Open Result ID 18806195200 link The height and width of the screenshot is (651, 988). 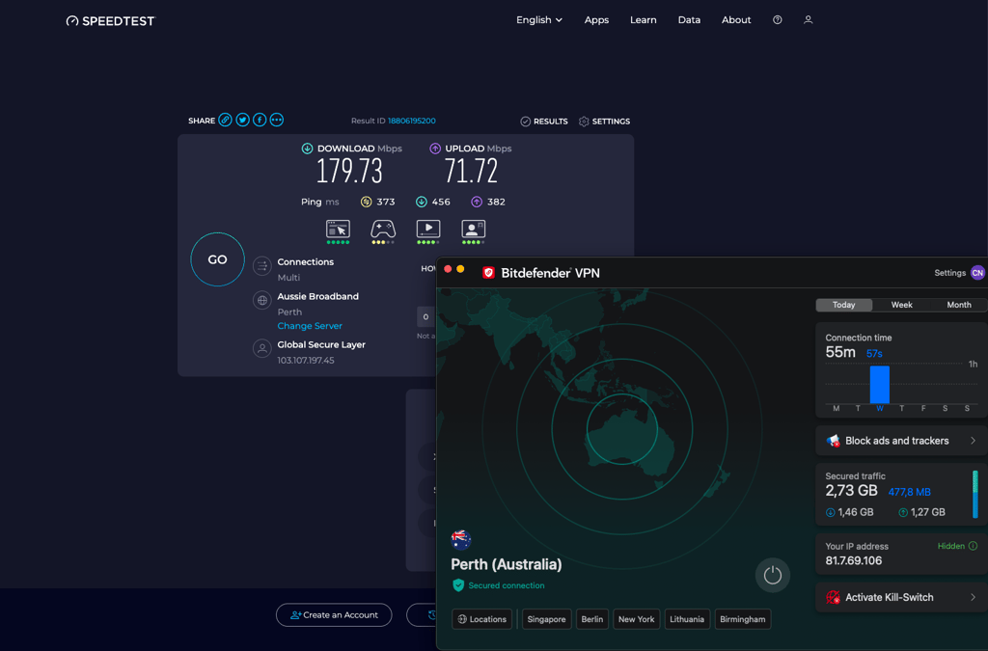point(411,121)
